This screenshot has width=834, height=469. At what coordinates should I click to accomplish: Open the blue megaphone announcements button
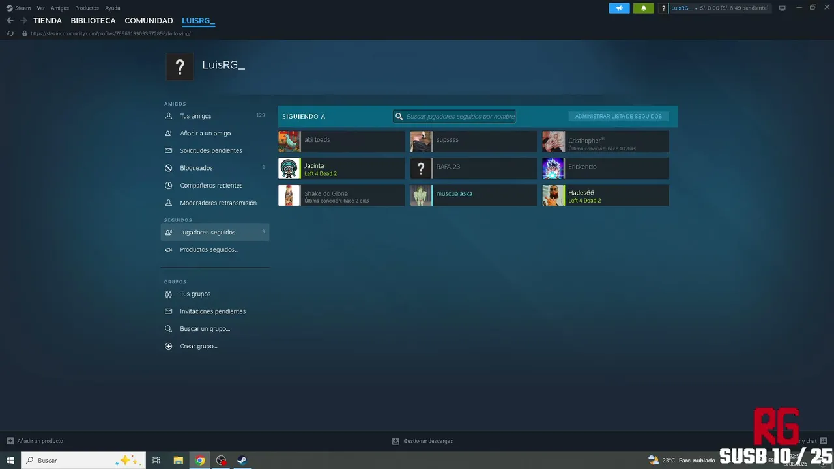[x=619, y=8]
